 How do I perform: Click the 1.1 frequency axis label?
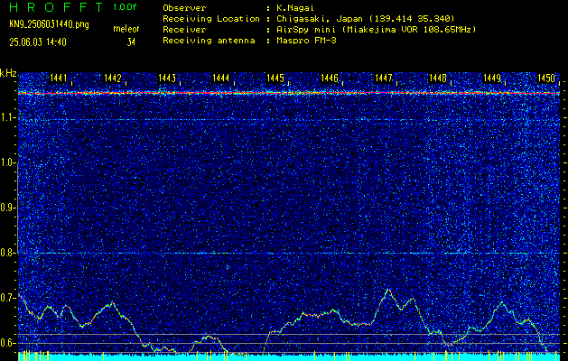pyautogui.click(x=8, y=117)
